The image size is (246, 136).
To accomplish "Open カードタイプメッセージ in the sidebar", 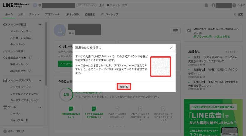I will click(24, 100).
